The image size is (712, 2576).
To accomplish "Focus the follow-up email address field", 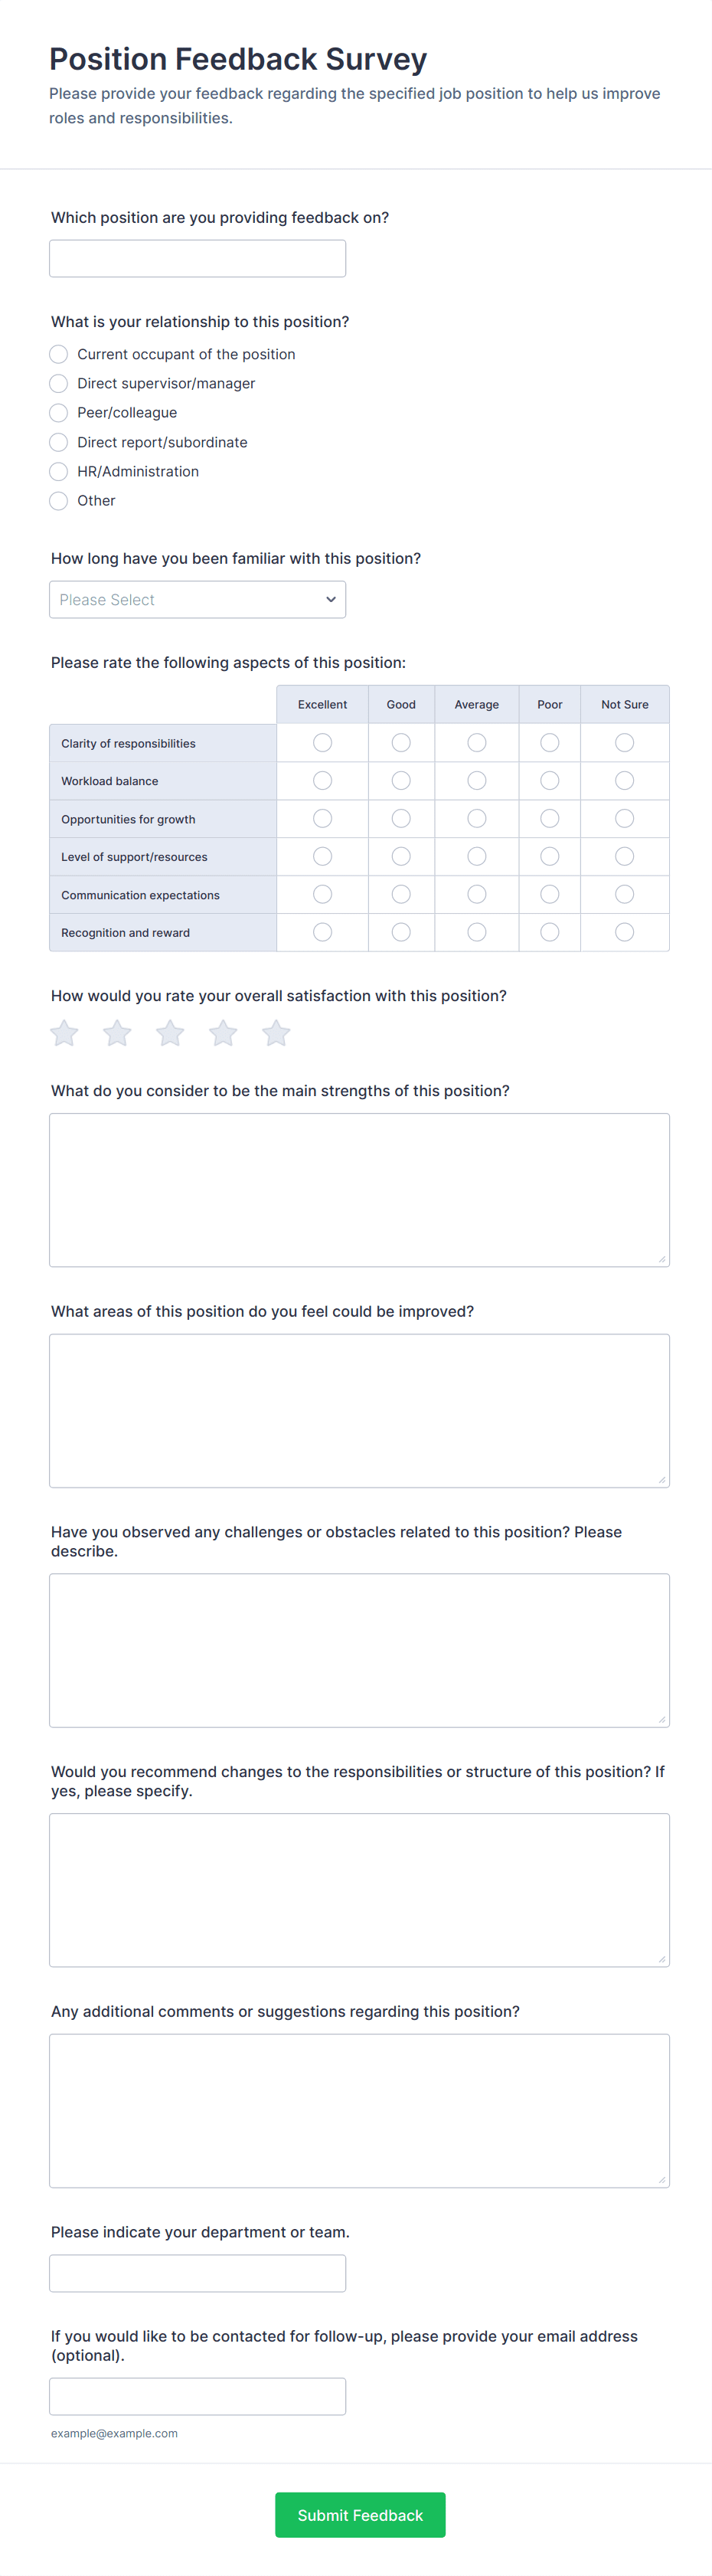I will 197,2396.
